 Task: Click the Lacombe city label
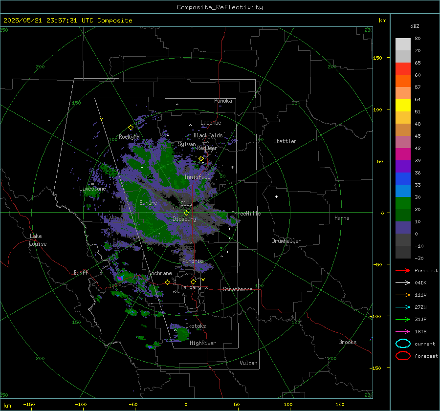211,123
